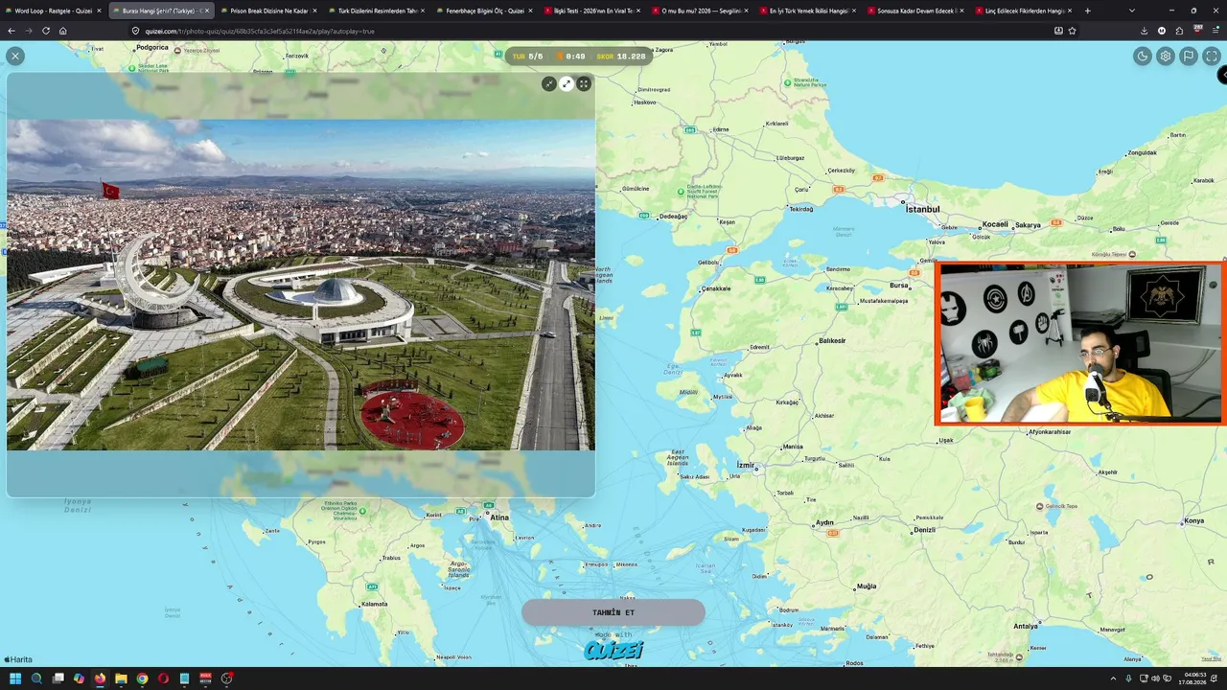
Task: Show hidden system tray icons
Action: pos(1113,678)
